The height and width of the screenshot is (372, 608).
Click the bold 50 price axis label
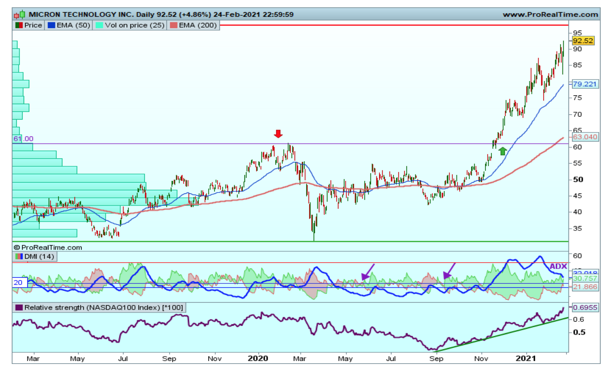tap(578, 179)
